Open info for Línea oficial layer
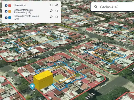 click(x=51, y=5)
